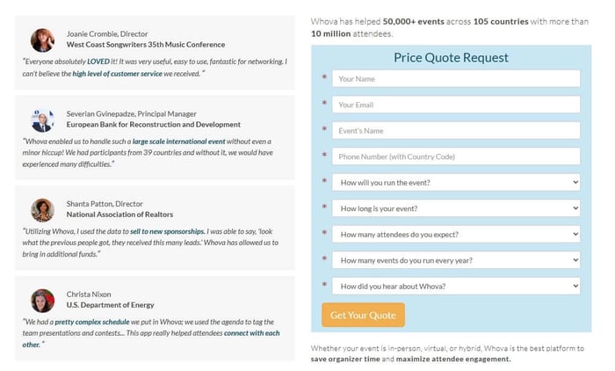Click the Price Quote Request heading
This screenshot has height=371, width=615.
[x=451, y=58]
